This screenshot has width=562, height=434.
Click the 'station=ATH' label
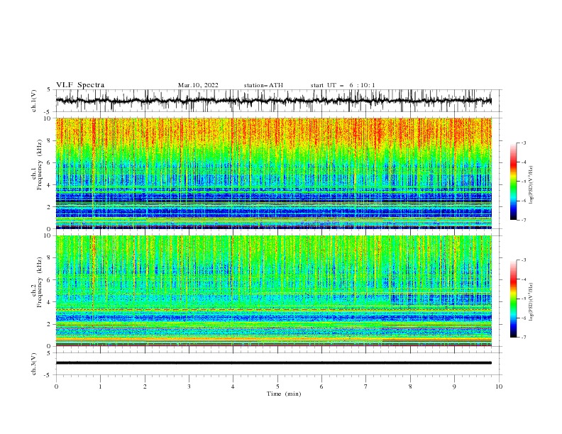(x=263, y=85)
